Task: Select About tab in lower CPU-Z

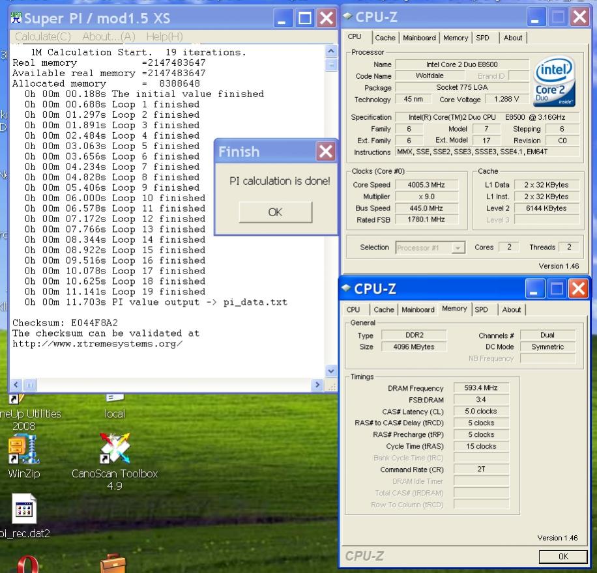Action: tap(512, 310)
